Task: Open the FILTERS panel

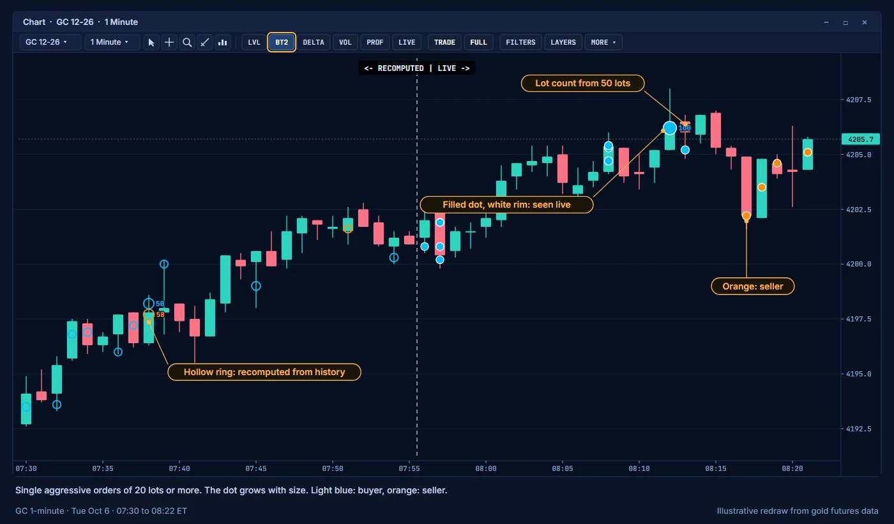Action: 520,42
